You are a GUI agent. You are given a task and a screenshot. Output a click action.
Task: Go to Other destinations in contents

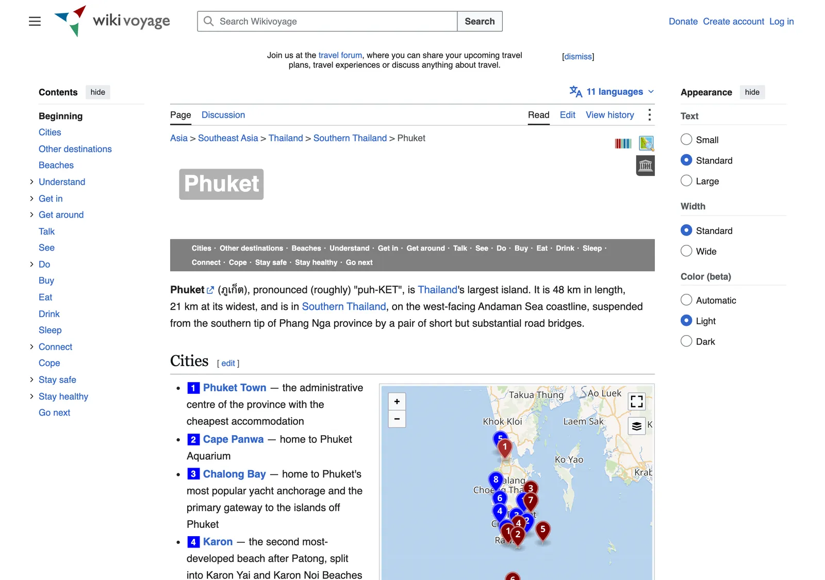click(x=75, y=149)
